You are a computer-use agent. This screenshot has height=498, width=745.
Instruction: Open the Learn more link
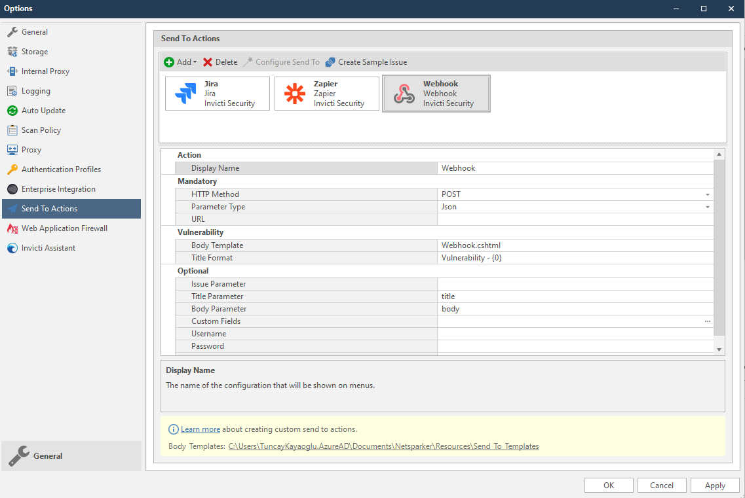tap(200, 429)
